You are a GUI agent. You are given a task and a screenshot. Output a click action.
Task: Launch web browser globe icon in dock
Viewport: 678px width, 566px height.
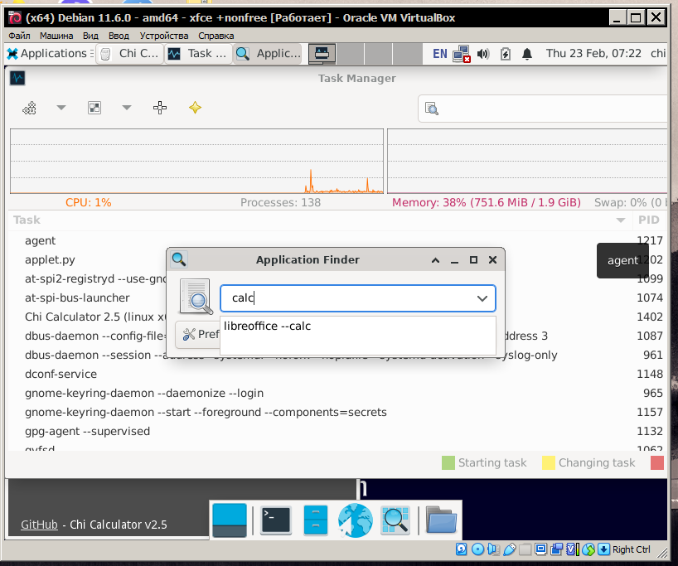coord(355,520)
